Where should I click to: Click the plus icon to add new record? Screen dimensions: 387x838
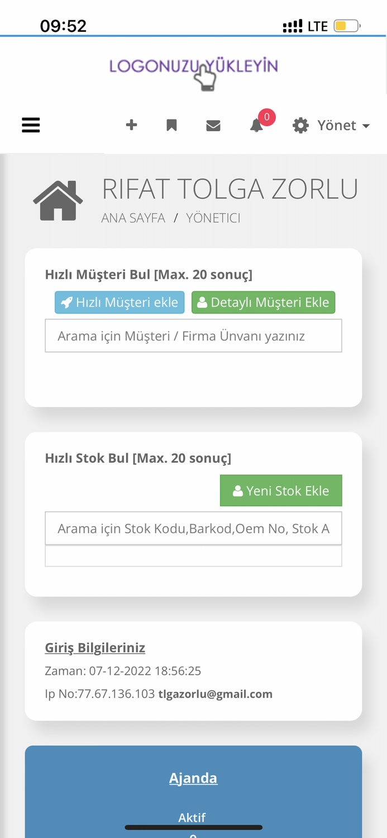tap(131, 124)
